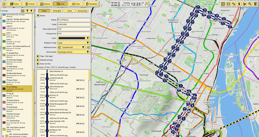Select the T6 Le Plateau line row
This screenshot has height=137, width=259.
[x=17, y=89]
